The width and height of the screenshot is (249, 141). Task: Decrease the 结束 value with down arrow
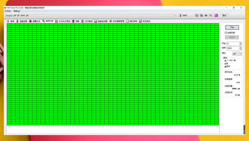coord(240,49)
